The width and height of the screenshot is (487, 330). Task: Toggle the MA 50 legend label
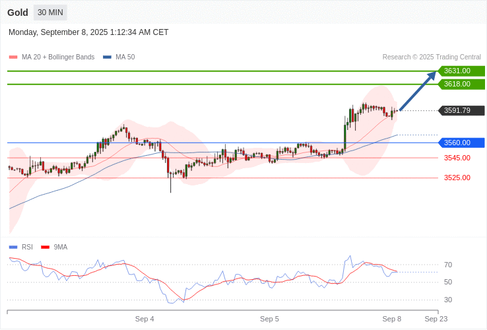125,57
